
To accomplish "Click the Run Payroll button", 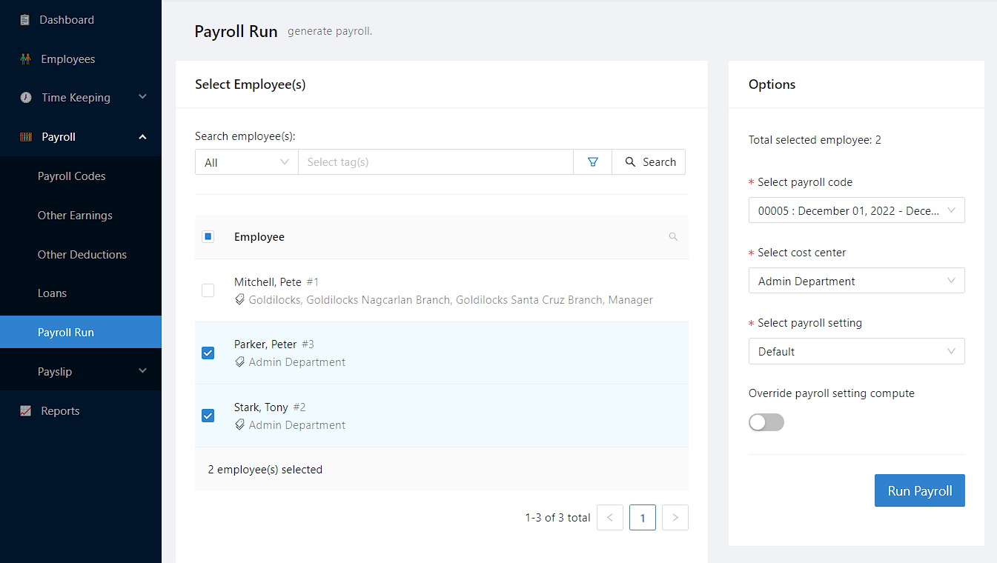I will [919, 490].
